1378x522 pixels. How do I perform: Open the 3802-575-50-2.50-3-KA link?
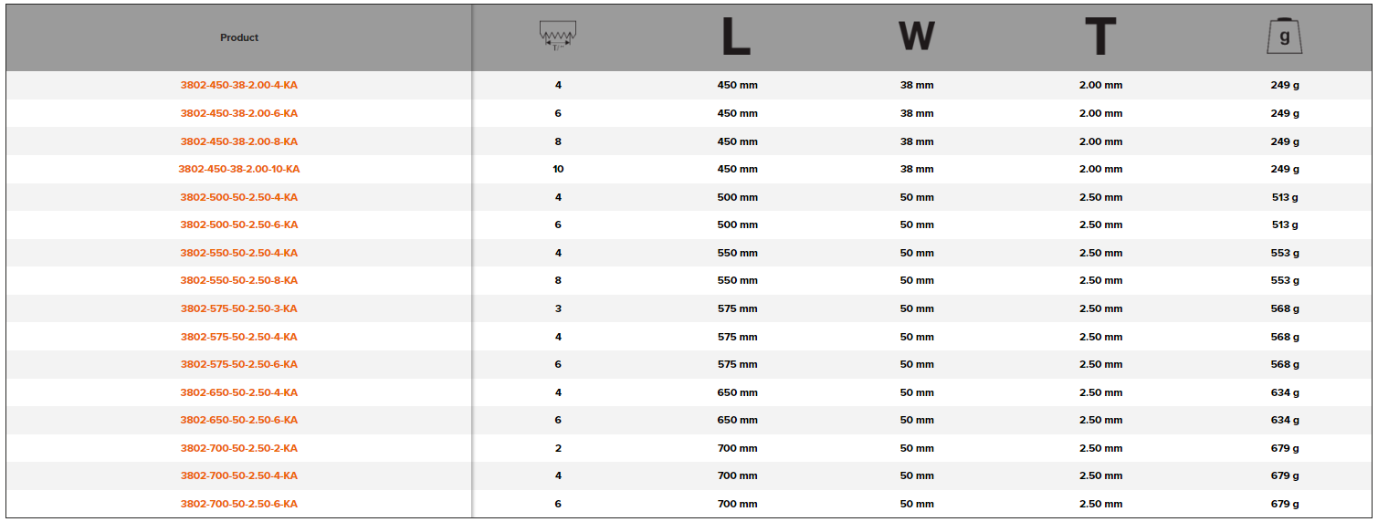(x=239, y=309)
